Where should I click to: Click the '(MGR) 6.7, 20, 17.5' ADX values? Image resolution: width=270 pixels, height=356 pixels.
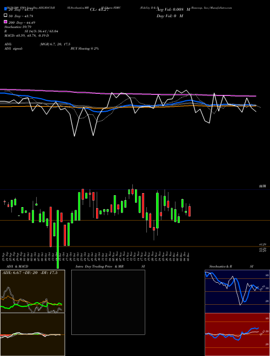55,44
